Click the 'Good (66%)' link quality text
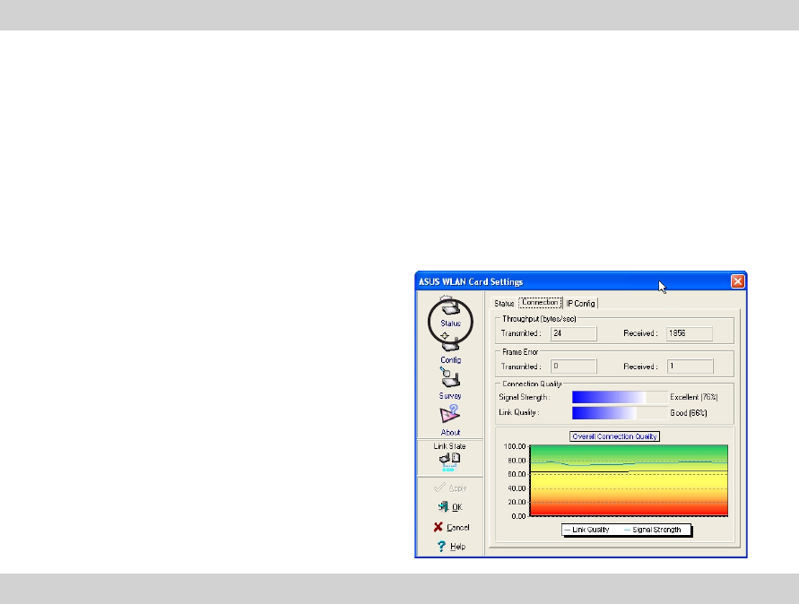Viewport: 799px width, 604px height. click(x=689, y=413)
